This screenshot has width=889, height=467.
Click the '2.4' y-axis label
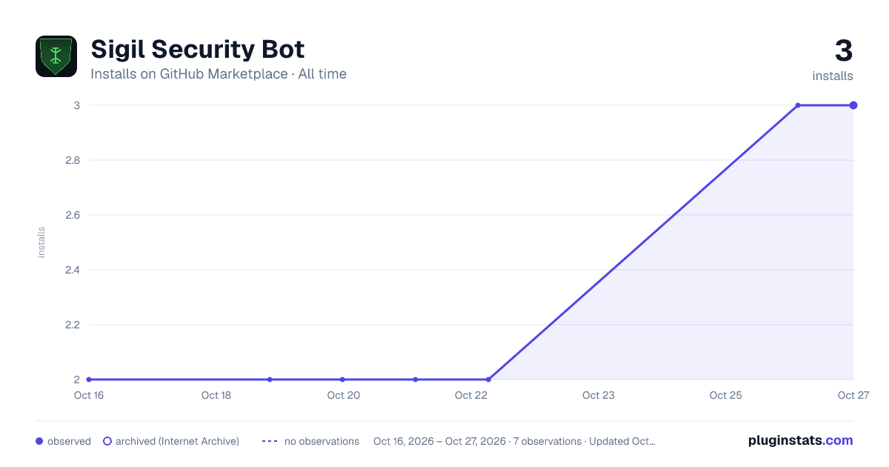tap(73, 270)
